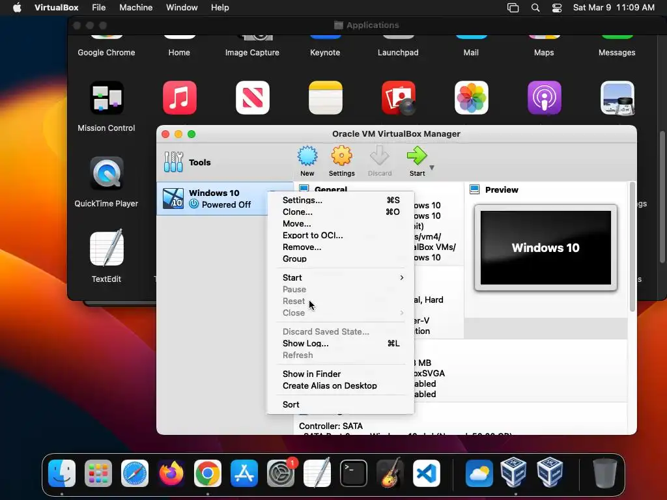
Task: Open Visual Studio Code from the Dock
Action: click(427, 473)
